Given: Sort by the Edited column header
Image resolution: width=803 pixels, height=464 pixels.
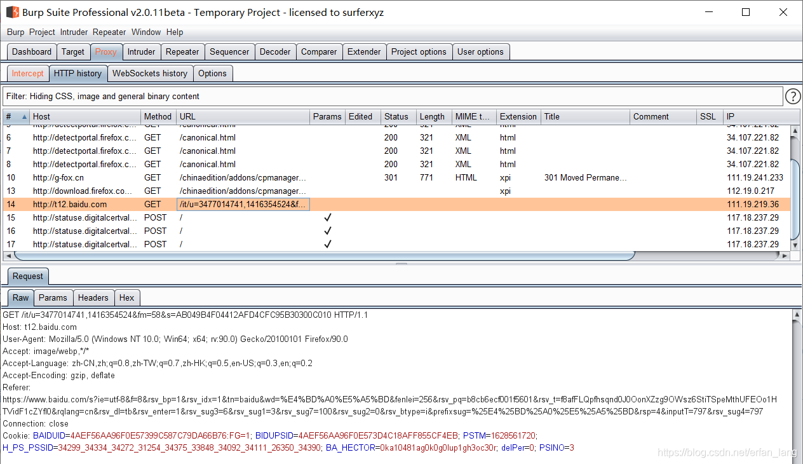Looking at the screenshot, I should (x=363, y=117).
